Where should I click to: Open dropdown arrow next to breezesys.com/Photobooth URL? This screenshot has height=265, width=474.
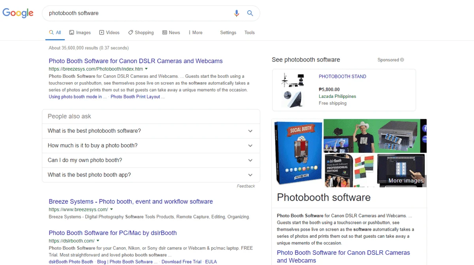(x=147, y=69)
